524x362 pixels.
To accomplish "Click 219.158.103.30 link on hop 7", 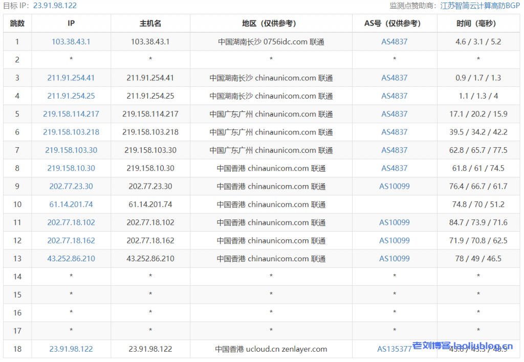I will point(71,150).
